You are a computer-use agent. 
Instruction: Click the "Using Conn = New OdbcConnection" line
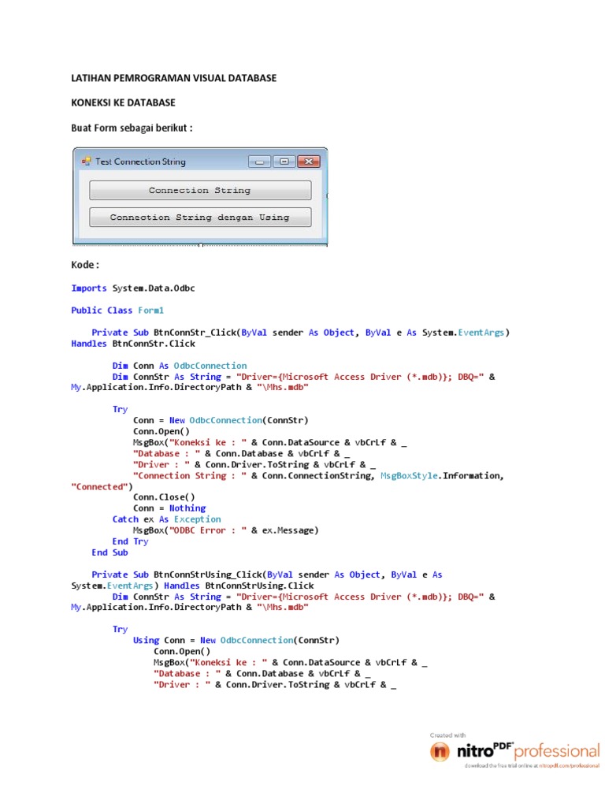236,640
